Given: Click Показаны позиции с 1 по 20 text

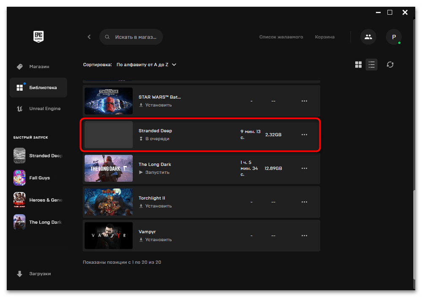Looking at the screenshot, I should point(122,262).
